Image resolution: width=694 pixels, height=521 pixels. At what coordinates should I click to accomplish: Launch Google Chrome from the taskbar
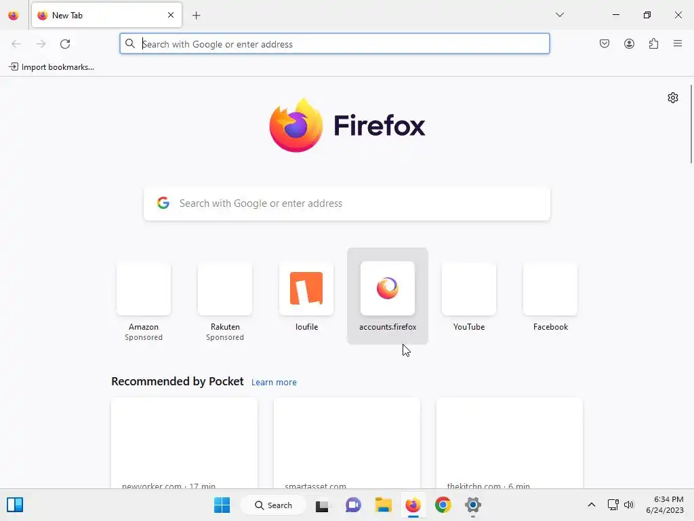click(x=443, y=505)
